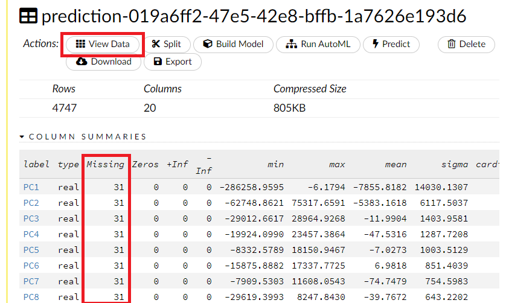Click the table icon beside the frame title

28,16
